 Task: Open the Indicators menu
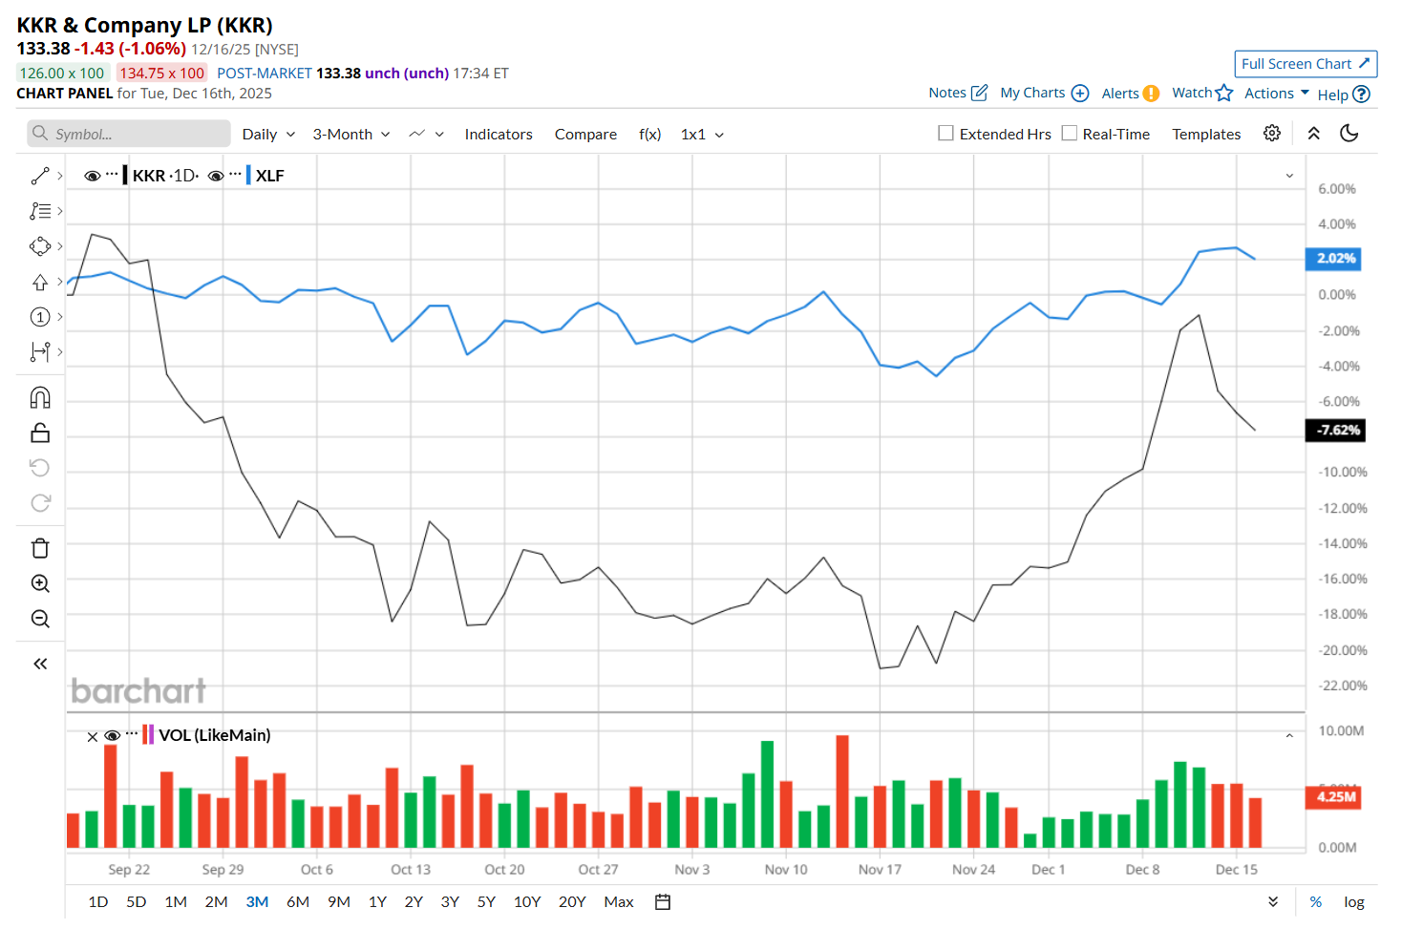[499, 135]
